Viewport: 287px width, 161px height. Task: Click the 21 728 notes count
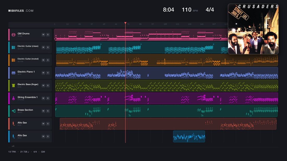tap(25, 152)
